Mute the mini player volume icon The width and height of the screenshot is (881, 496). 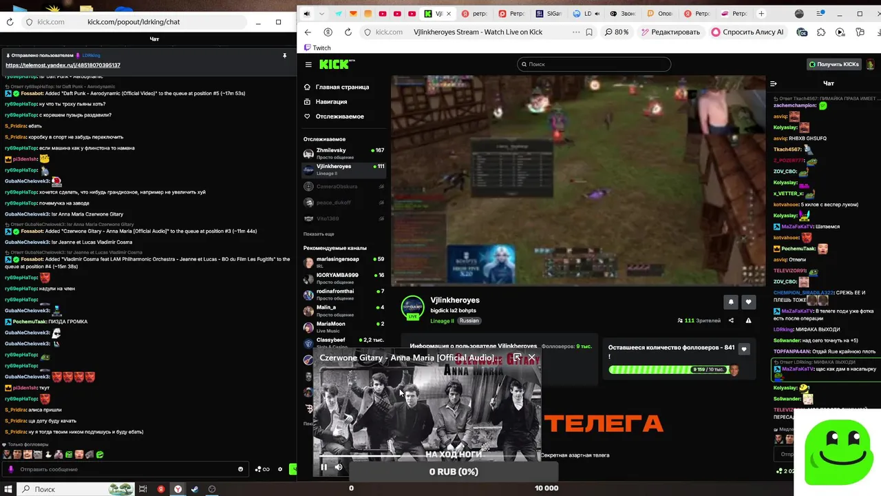click(x=339, y=467)
